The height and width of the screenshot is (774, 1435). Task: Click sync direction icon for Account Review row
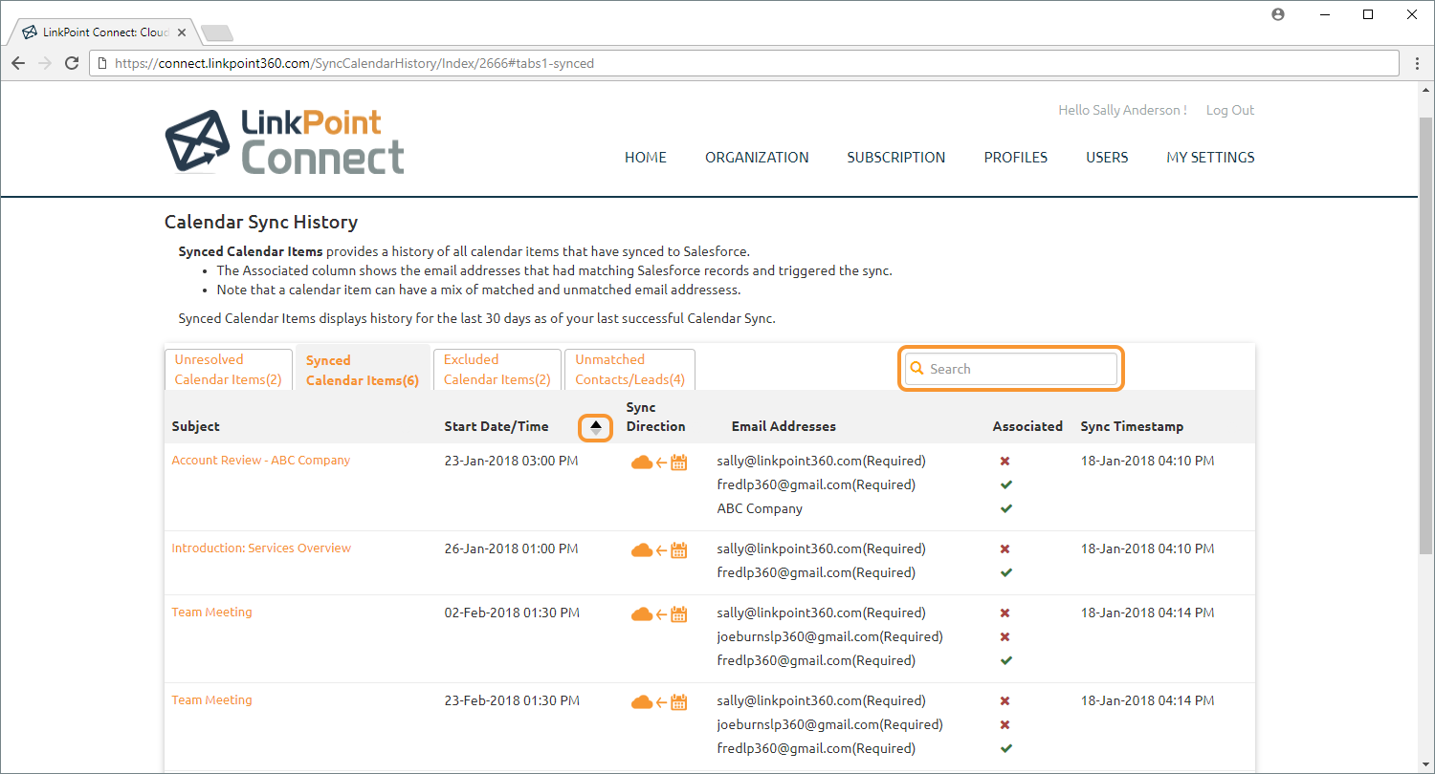click(x=659, y=462)
